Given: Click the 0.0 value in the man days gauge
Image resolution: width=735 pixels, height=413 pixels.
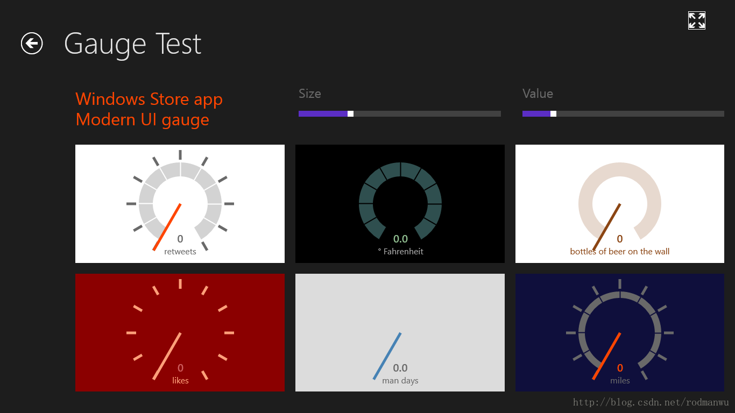Looking at the screenshot, I should click(400, 368).
